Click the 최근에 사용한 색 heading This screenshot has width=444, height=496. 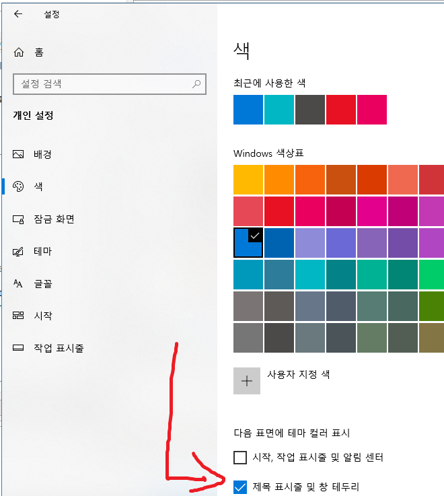coord(270,83)
